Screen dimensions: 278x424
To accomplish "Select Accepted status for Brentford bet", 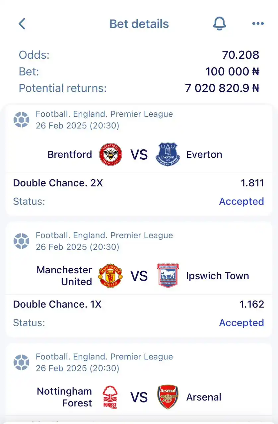I will pyautogui.click(x=242, y=201).
